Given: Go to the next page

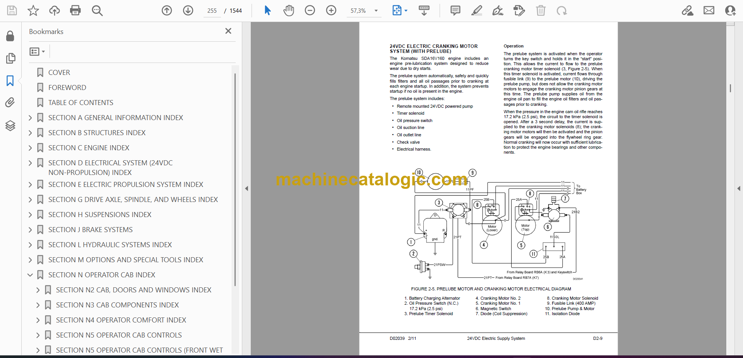Looking at the screenshot, I should [x=188, y=10].
